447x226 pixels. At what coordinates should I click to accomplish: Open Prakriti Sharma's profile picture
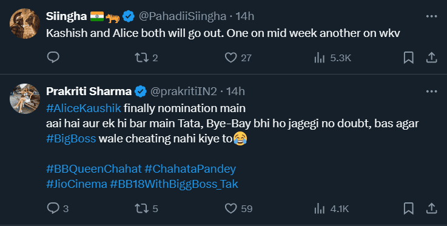point(25,99)
